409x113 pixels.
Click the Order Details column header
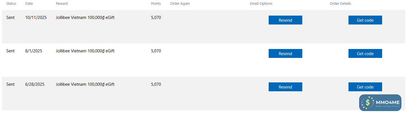point(340,4)
